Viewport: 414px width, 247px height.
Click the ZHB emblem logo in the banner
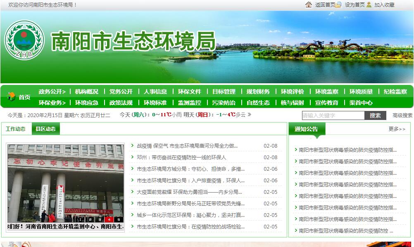(24, 40)
